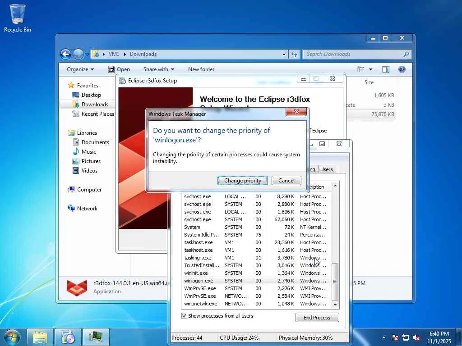
Task: Open Task Manager taskbar icon
Action: 96,337
